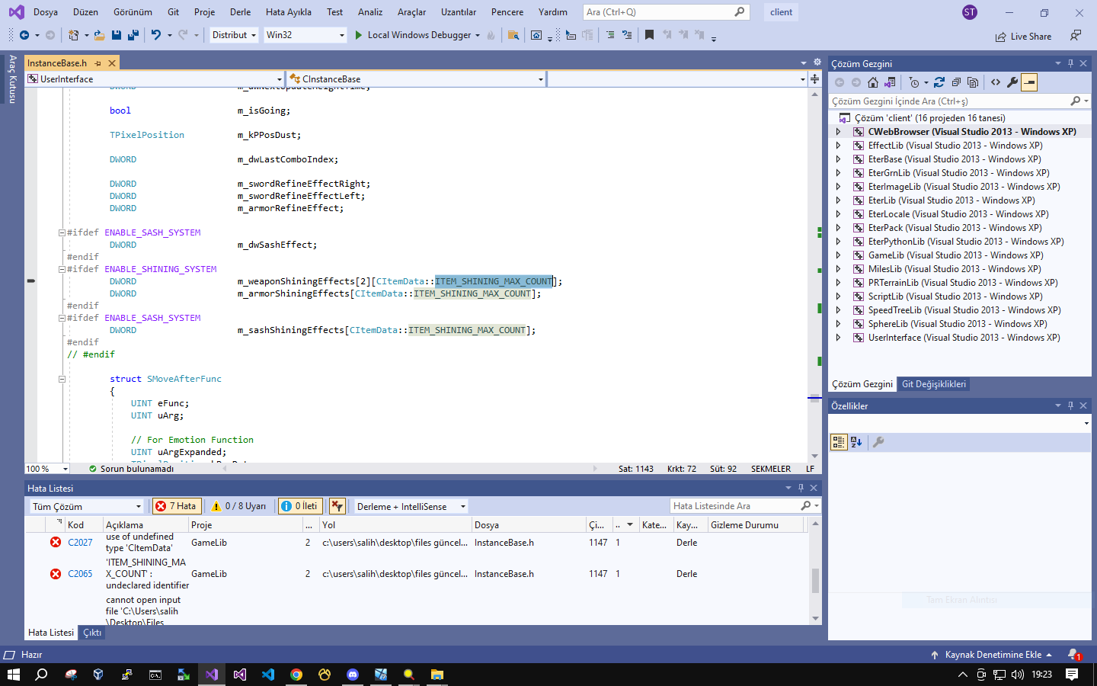Viewport: 1097px width, 686px height.
Task: Click the Open File folder icon
Action: 99,35
